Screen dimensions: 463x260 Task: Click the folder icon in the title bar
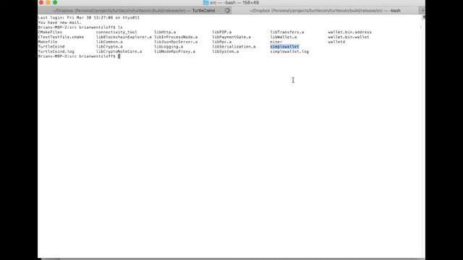click(205, 3)
